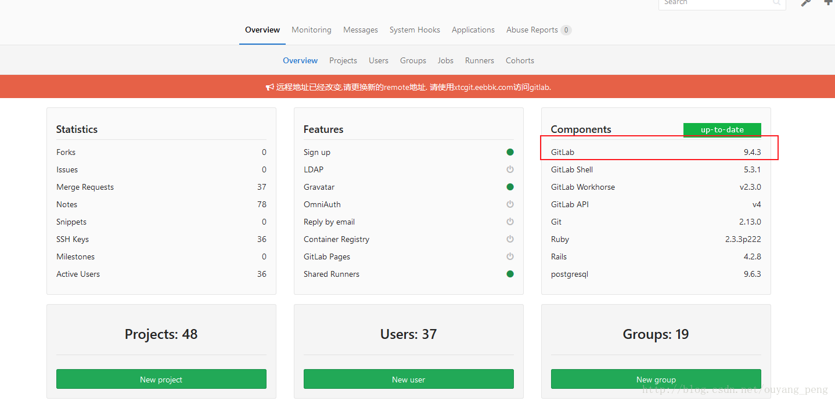The width and height of the screenshot is (835, 401).
Task: Click the GitLab API version v4
Action: click(x=757, y=204)
